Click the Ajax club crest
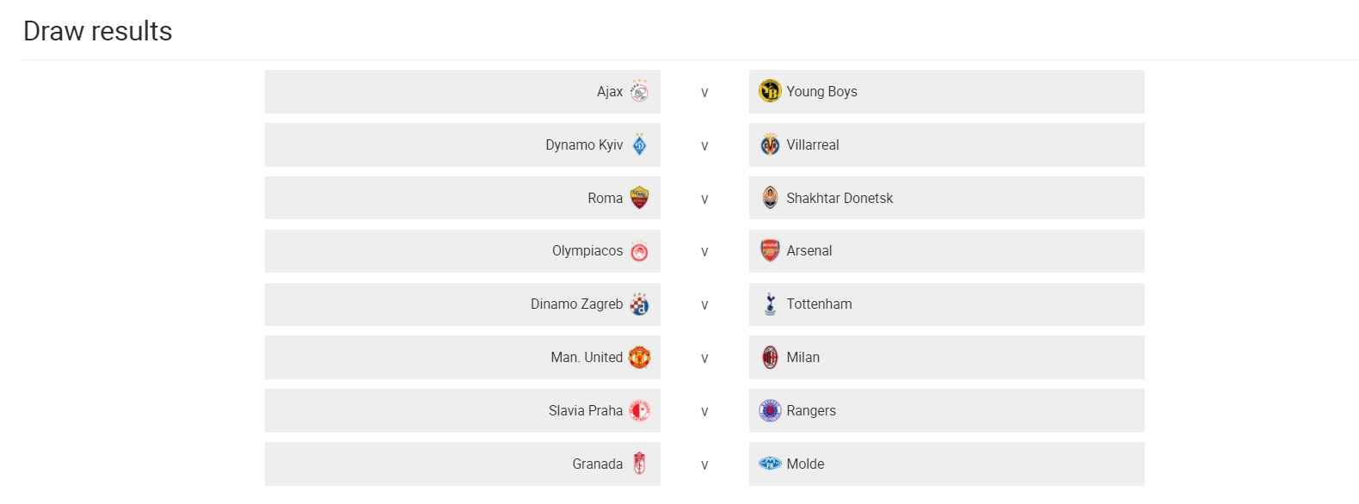The height and width of the screenshot is (504, 1359). 639,91
